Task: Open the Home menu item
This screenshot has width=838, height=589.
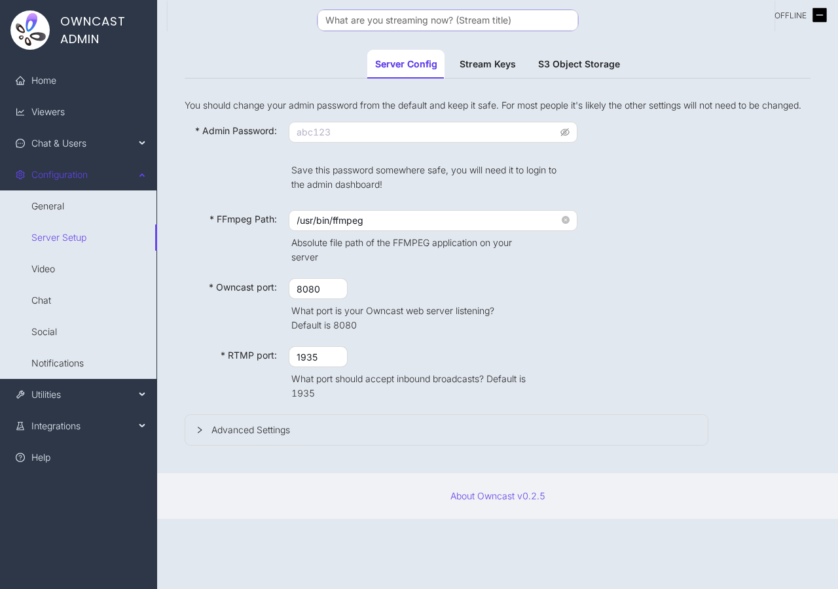Action: coord(79,80)
